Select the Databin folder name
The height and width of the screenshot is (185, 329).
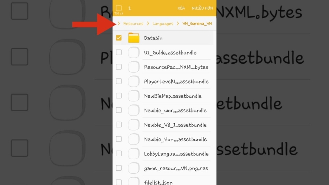(153, 38)
